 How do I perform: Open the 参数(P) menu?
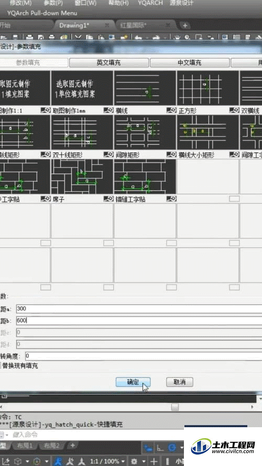pyautogui.click(x=53, y=3)
